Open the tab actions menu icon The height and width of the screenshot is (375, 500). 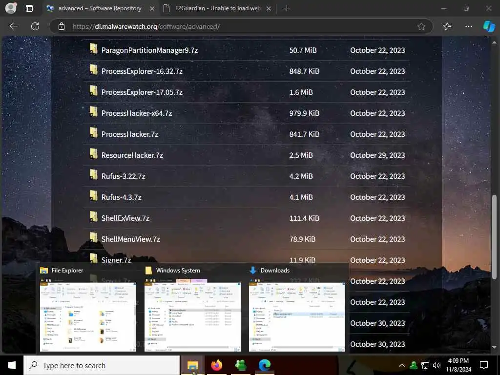pos(29,8)
